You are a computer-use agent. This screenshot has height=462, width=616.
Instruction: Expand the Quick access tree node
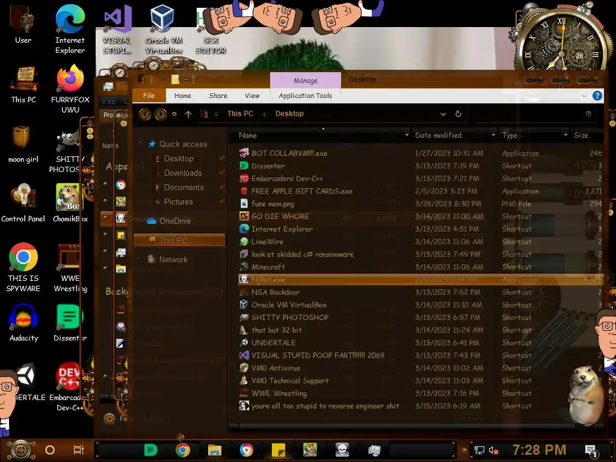tap(140, 144)
